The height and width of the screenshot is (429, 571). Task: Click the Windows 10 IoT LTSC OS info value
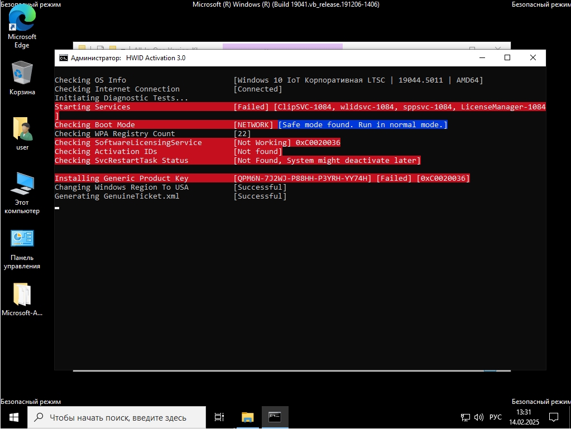[x=358, y=80]
